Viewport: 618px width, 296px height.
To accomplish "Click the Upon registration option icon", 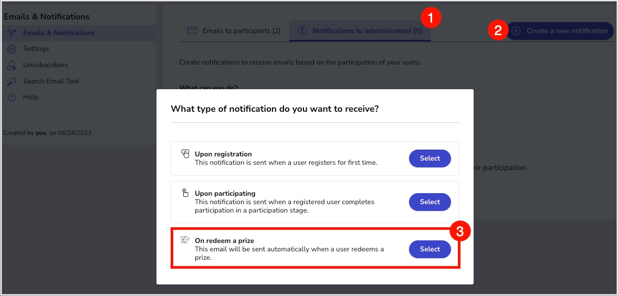I will click(185, 154).
